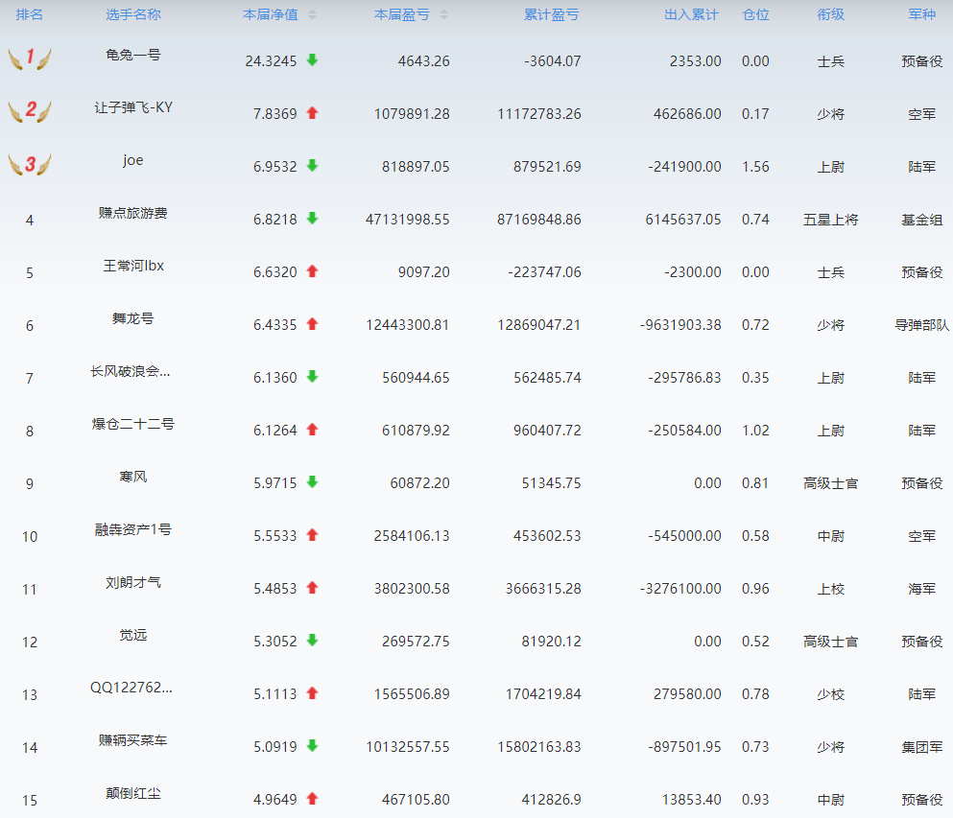Image resolution: width=953 pixels, height=818 pixels.
Task: Click green down arrow beside 5.0919
Action: point(313,746)
